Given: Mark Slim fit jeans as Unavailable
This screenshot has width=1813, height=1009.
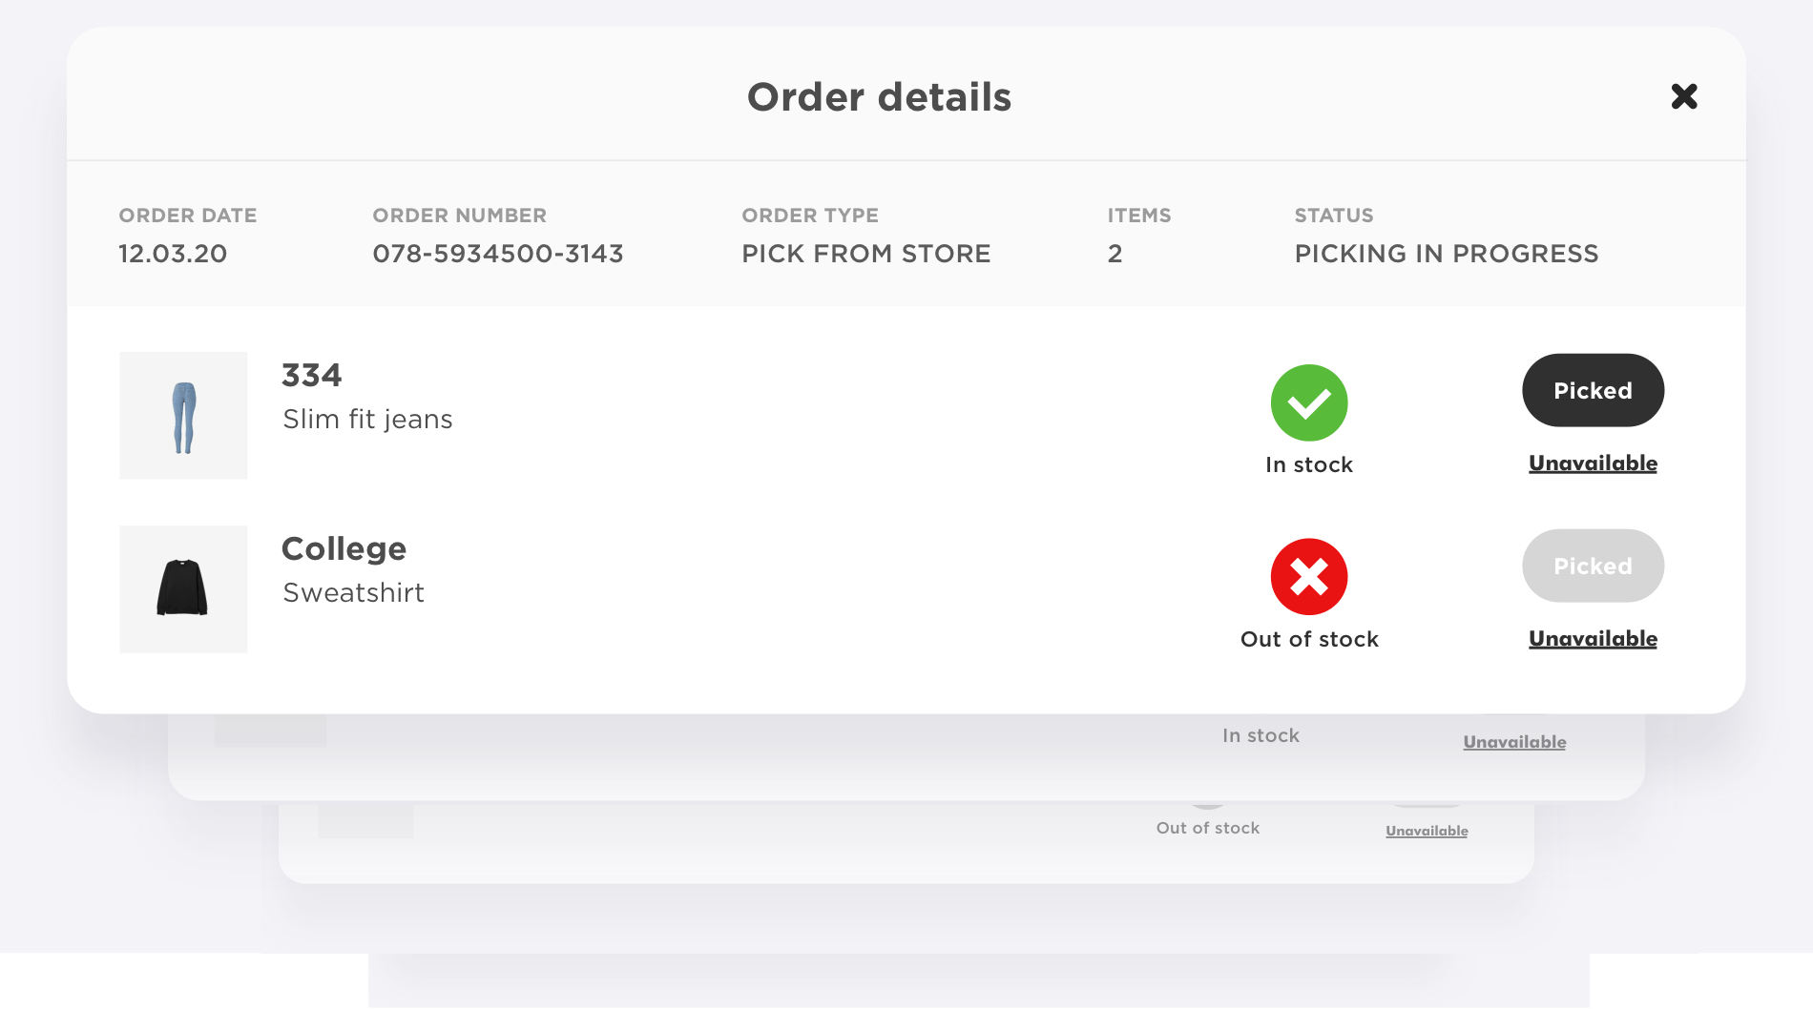Looking at the screenshot, I should tap(1593, 463).
